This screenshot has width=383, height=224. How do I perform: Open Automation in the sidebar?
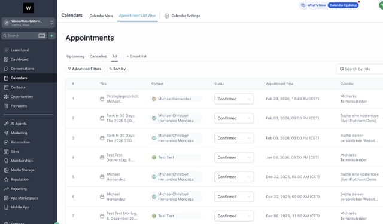coord(20,142)
